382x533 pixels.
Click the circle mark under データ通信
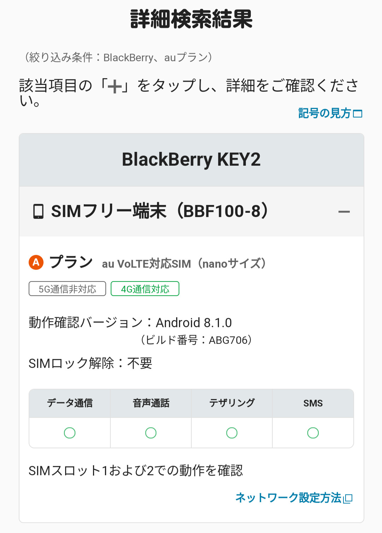coord(70,433)
